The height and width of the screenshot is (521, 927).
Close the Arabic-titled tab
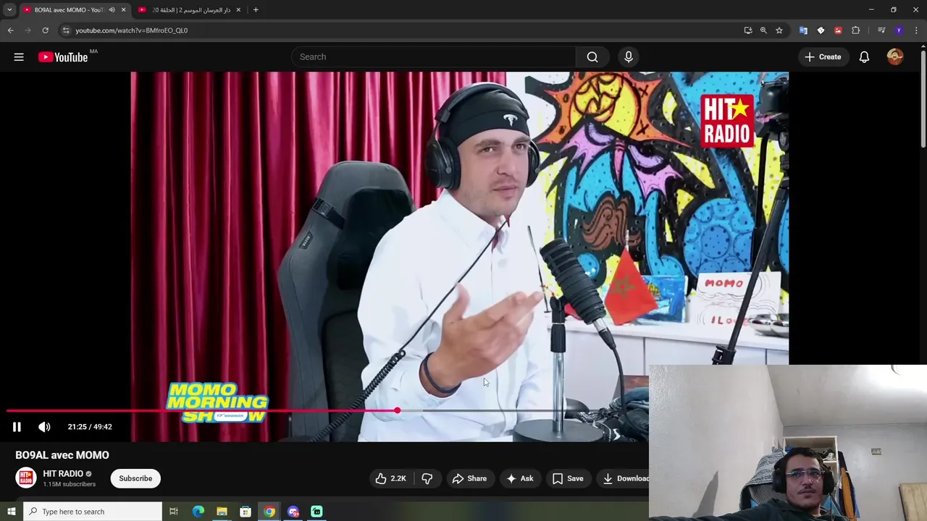click(x=238, y=10)
